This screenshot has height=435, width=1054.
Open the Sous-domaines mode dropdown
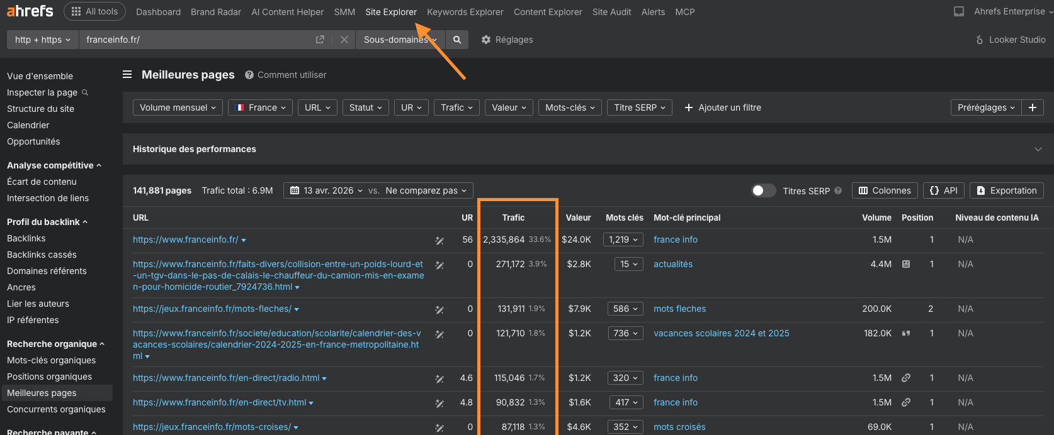[x=400, y=40]
